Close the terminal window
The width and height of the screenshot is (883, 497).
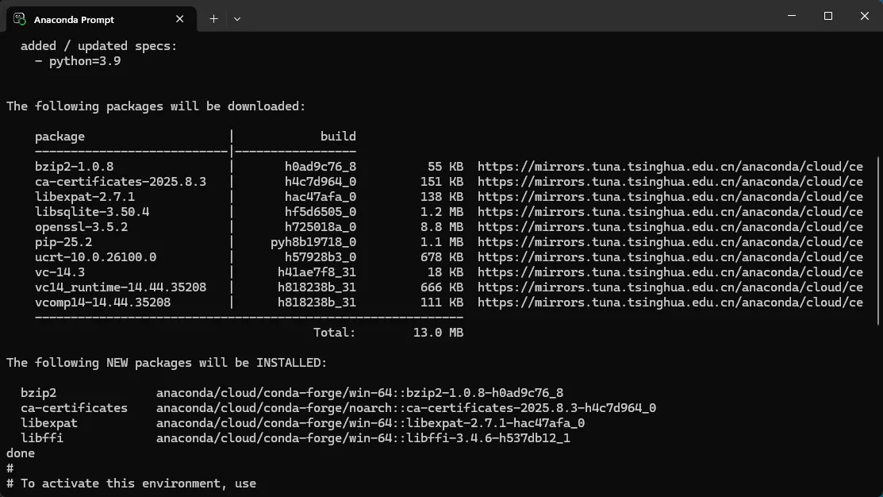point(865,16)
